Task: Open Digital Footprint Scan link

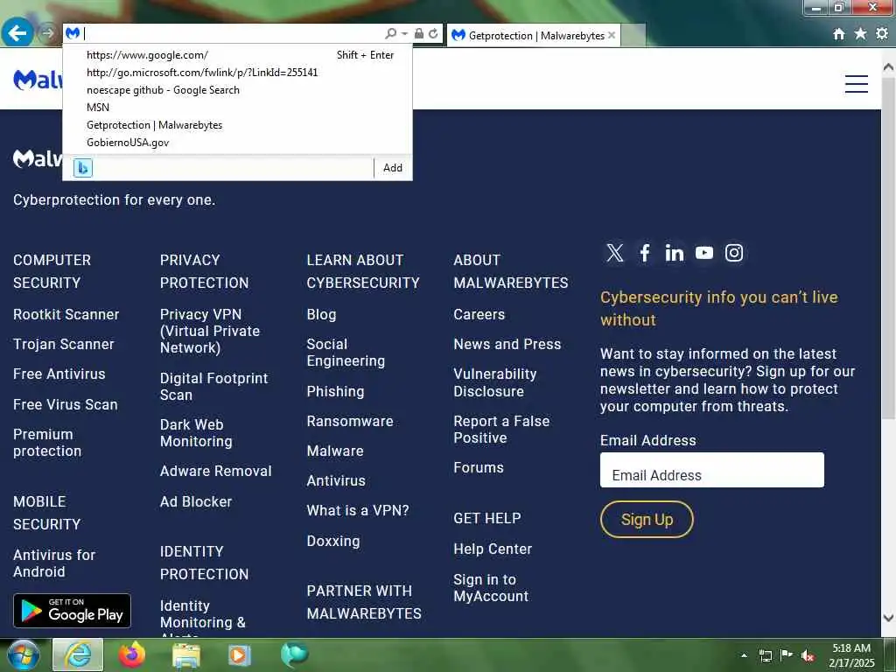Action: (x=213, y=387)
